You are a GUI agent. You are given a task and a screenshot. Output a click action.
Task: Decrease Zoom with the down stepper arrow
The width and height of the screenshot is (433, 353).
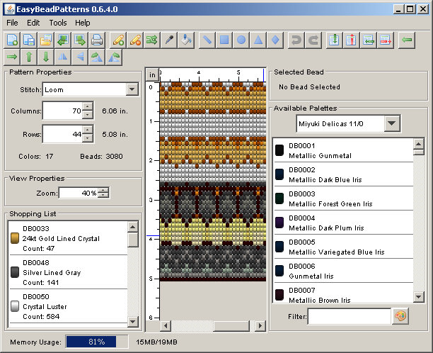click(x=103, y=195)
